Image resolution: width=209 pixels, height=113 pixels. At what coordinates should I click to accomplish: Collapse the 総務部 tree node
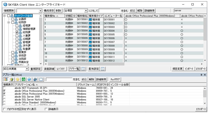coord(9,22)
